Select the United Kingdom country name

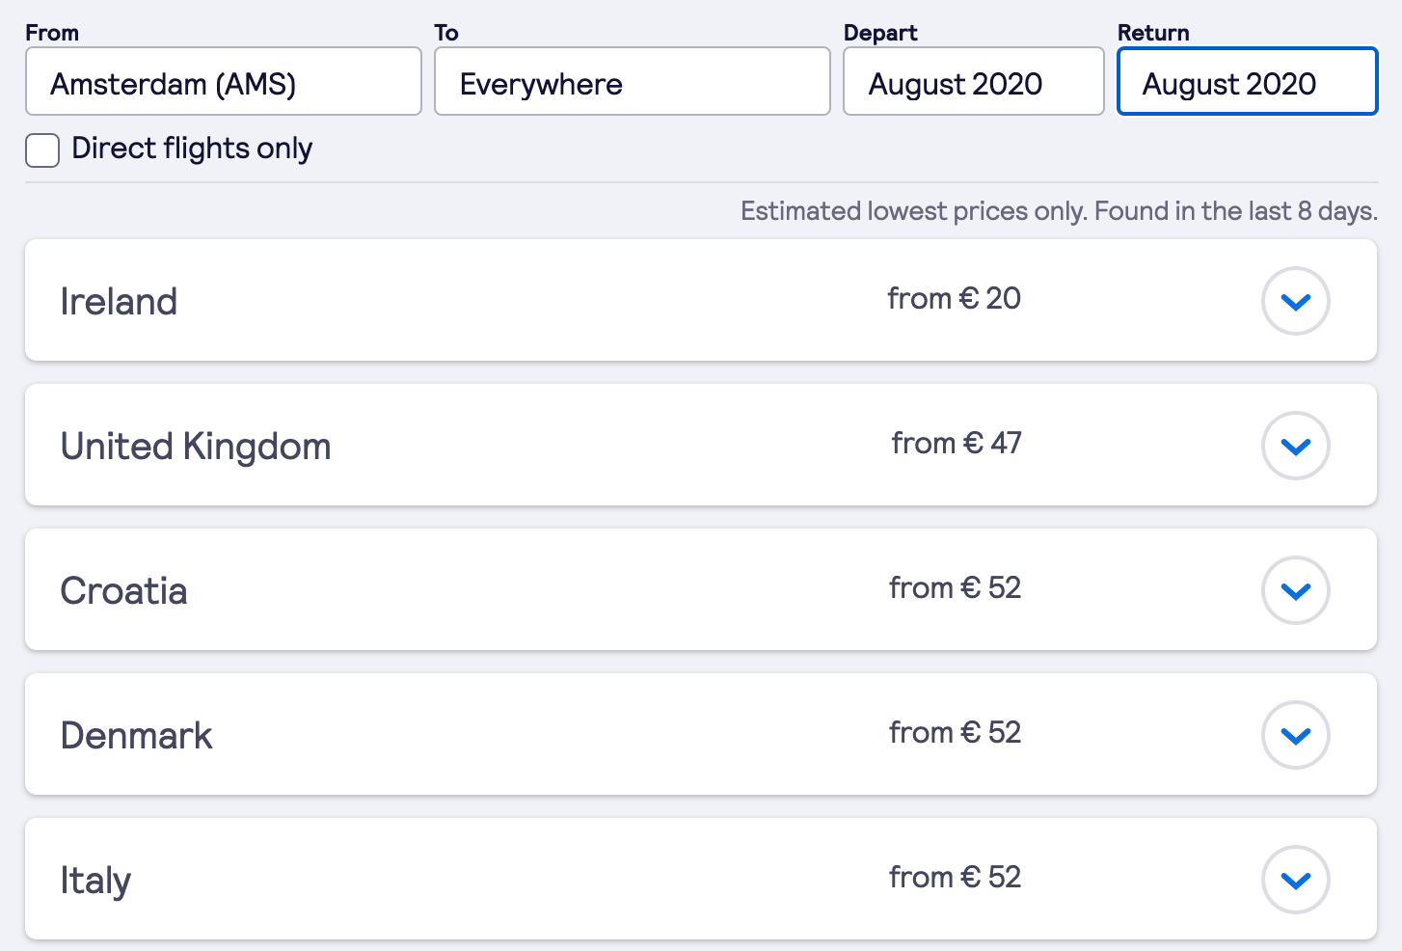point(196,447)
